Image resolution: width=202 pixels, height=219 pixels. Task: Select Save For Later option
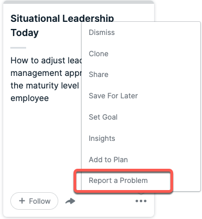(113, 96)
